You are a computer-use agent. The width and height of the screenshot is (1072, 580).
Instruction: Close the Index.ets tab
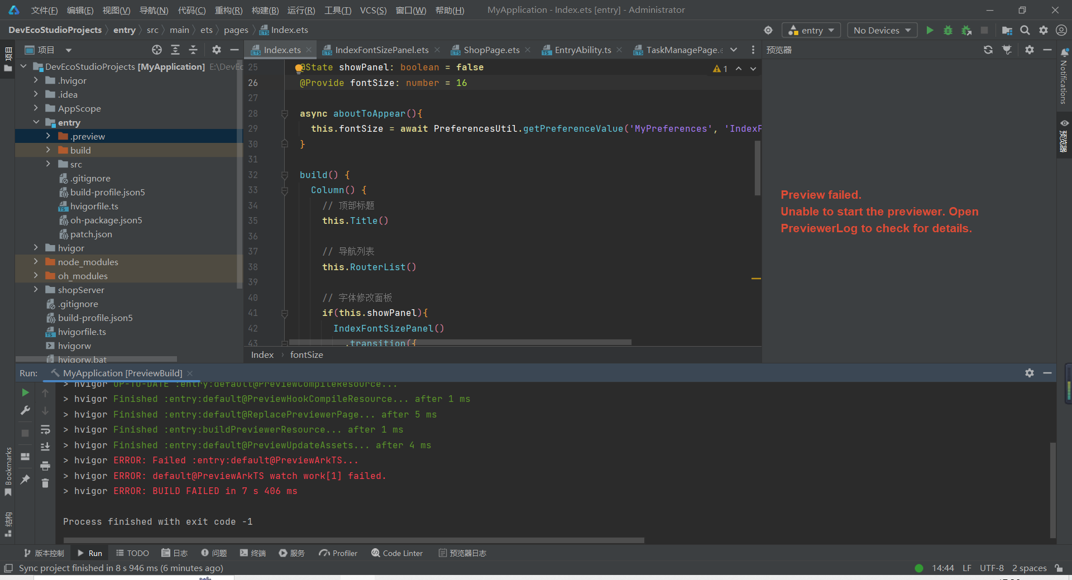(x=309, y=50)
